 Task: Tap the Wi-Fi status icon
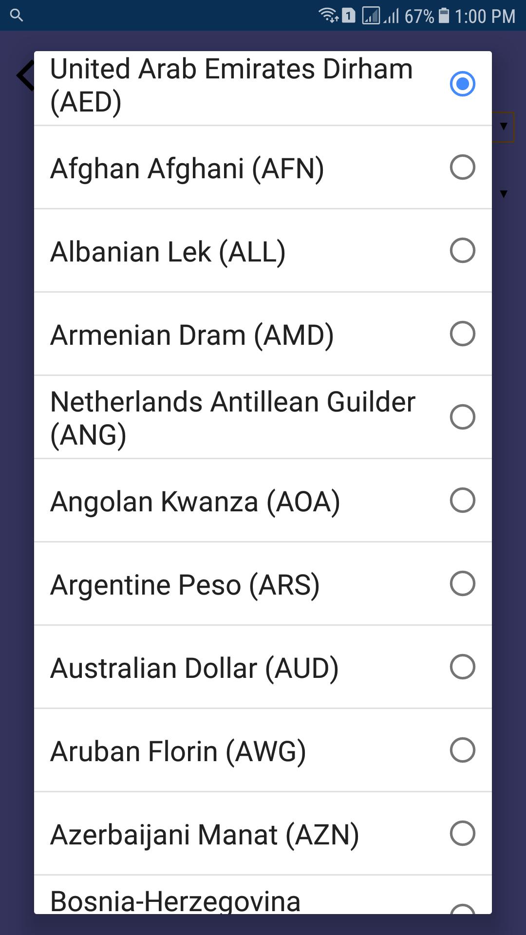click(x=329, y=16)
